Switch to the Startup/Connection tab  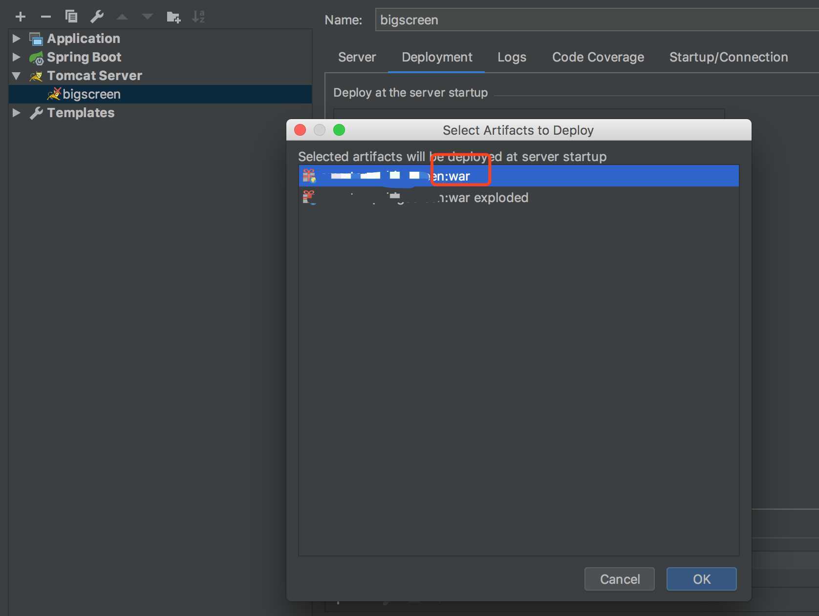tap(729, 57)
